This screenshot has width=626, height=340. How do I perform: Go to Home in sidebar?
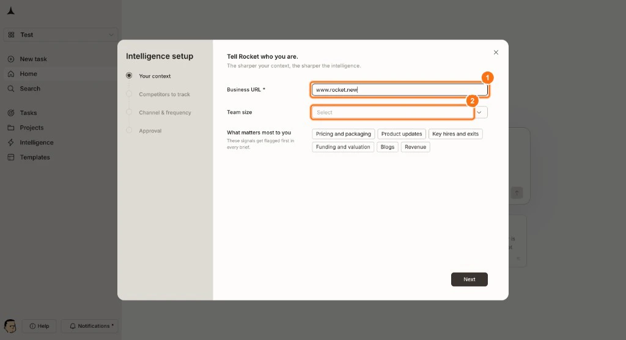coord(28,74)
